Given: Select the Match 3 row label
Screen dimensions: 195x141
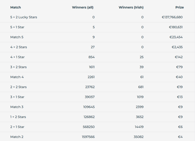Looking at the screenshot, I should tap(17, 107).
